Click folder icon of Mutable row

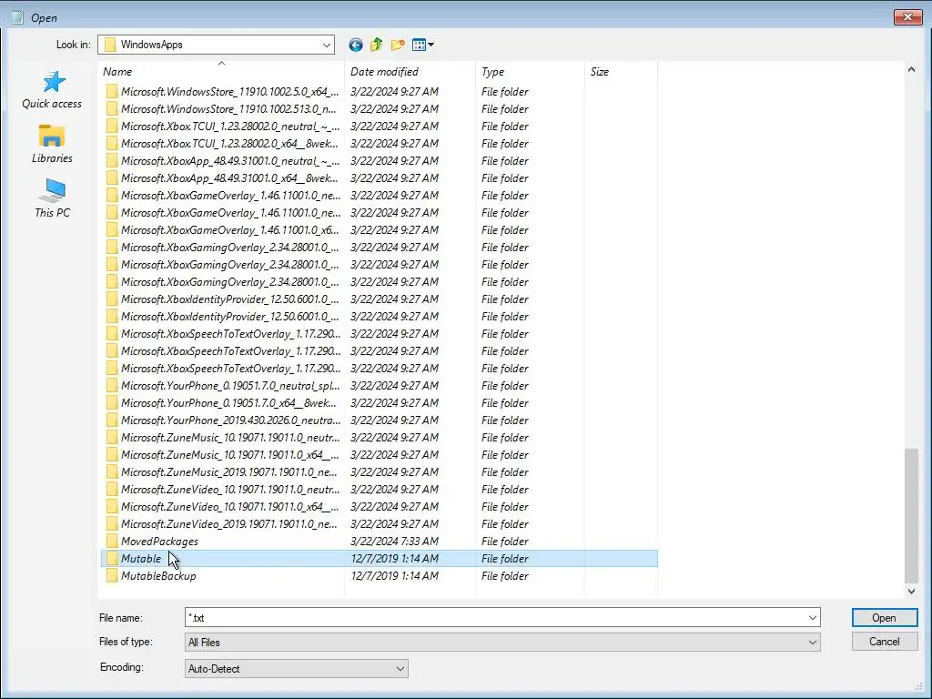(112, 558)
